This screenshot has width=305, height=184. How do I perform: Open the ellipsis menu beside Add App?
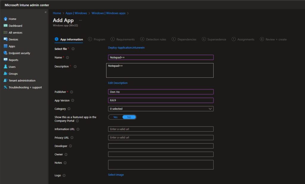tap(80, 20)
